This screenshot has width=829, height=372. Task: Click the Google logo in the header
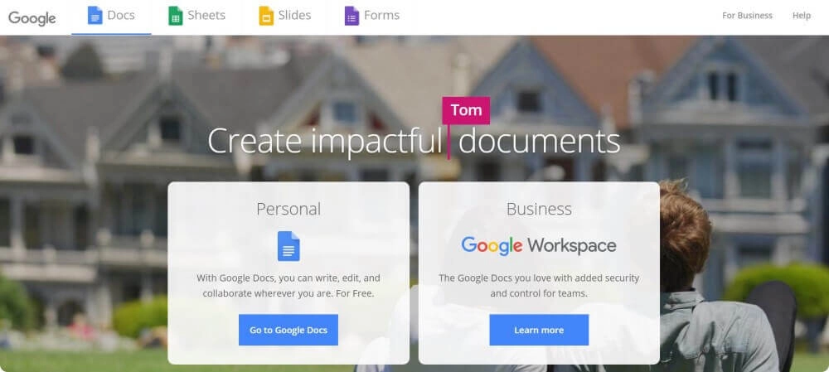point(32,18)
